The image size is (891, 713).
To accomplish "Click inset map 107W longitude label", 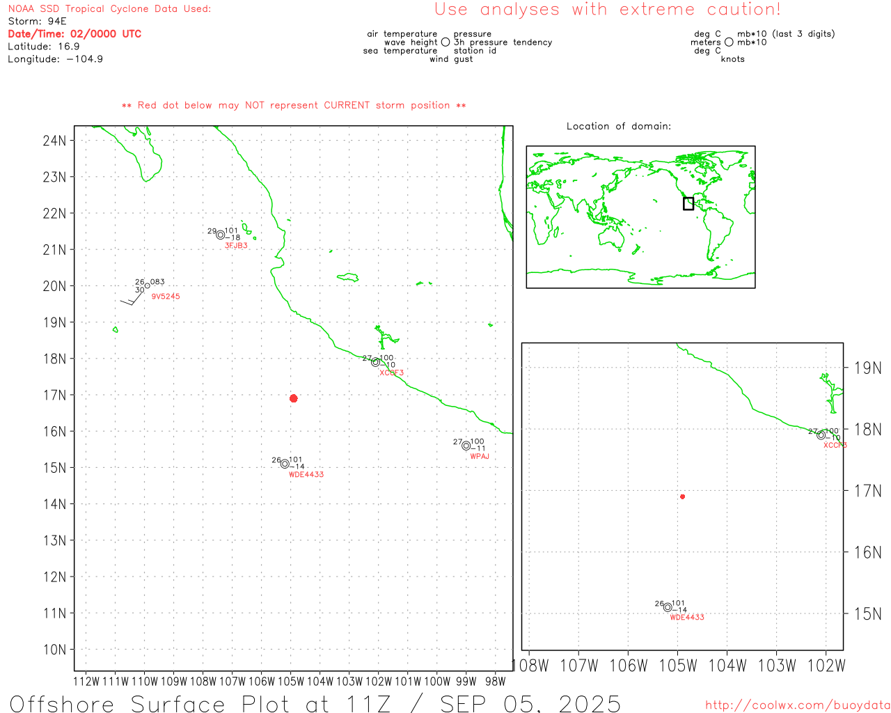I will point(579,666).
